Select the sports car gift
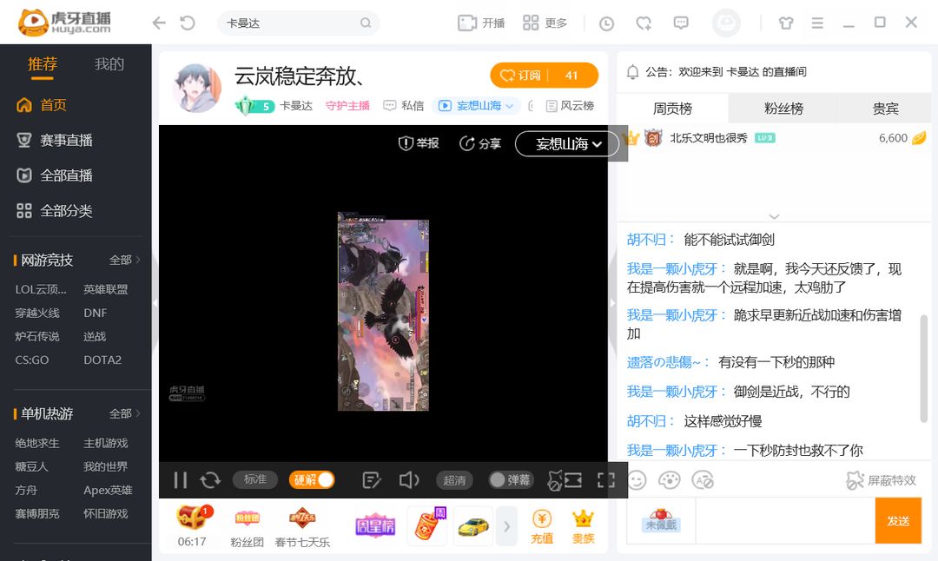 pyautogui.click(x=473, y=526)
